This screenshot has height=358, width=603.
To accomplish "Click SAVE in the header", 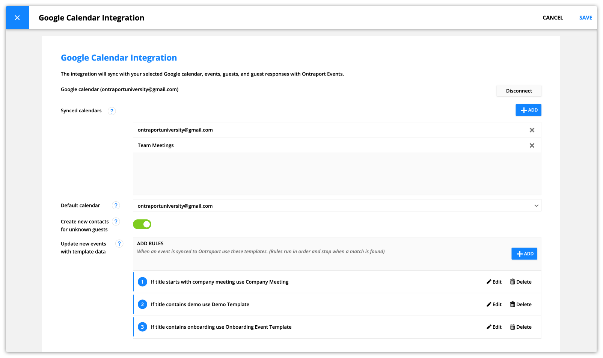I will (585, 18).
